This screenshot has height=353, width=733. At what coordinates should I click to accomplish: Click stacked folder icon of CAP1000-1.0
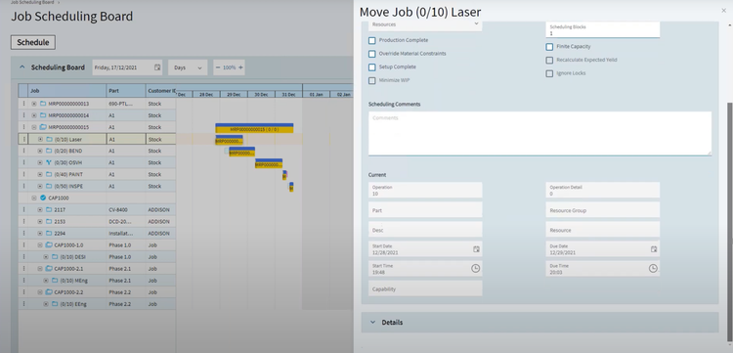click(49, 245)
